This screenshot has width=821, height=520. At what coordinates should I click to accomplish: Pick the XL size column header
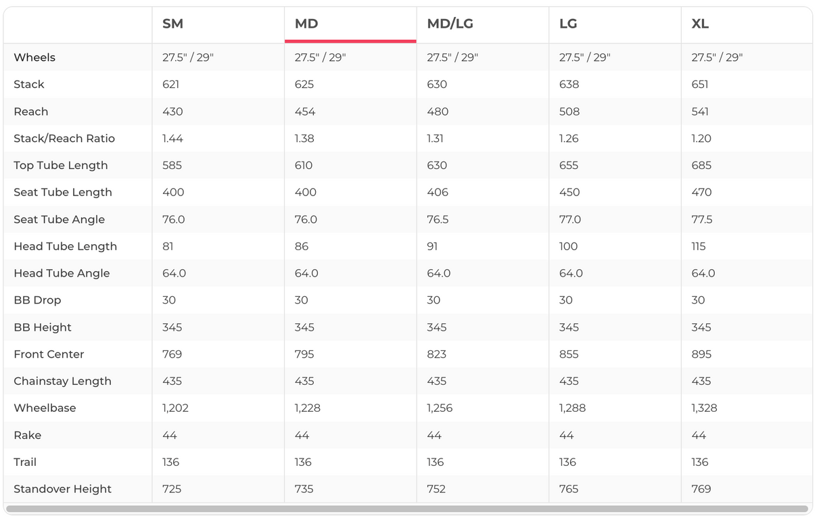coord(700,24)
